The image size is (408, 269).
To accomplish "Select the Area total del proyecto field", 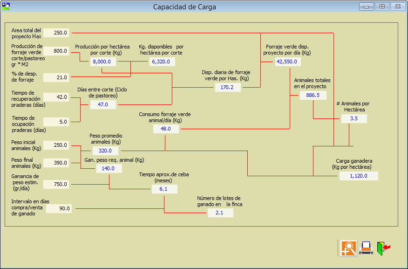I will tap(56, 33).
